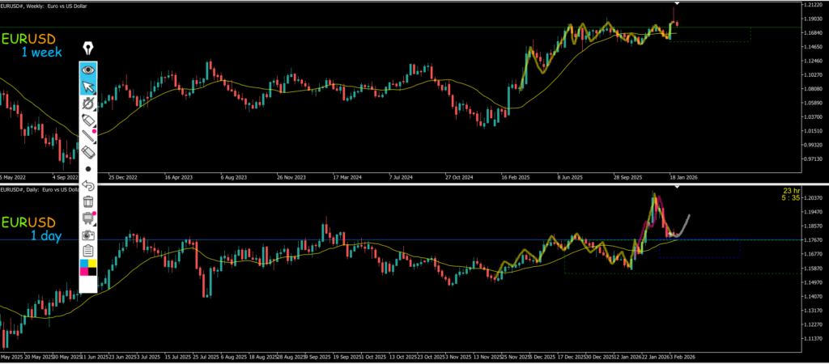Open the clipboard notes icon
The height and width of the screenshot is (364, 829).
coord(88,251)
